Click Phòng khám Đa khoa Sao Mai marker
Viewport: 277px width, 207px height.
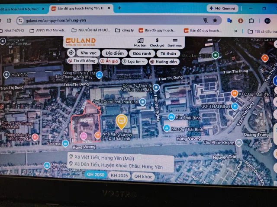[x=35, y=137]
